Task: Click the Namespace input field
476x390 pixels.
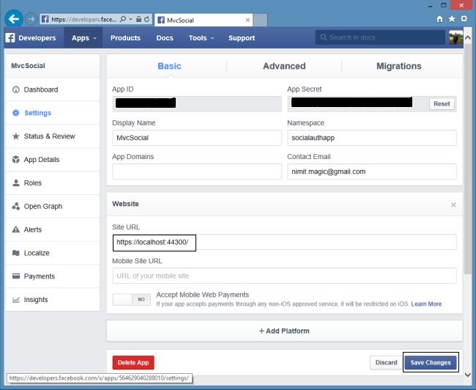Action: [x=372, y=138]
